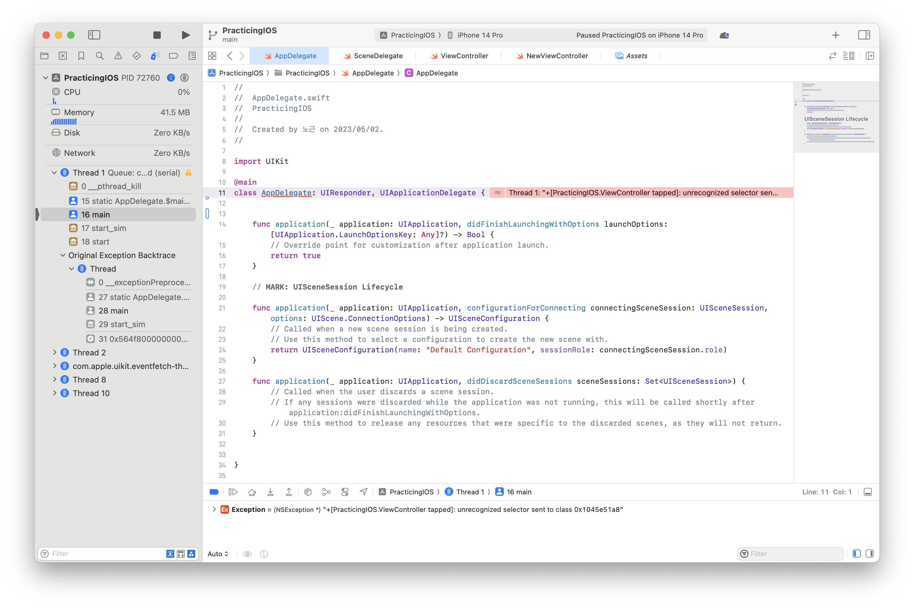This screenshot has width=914, height=608.
Task: Toggle the breakpoints activation button
Action: click(x=214, y=492)
